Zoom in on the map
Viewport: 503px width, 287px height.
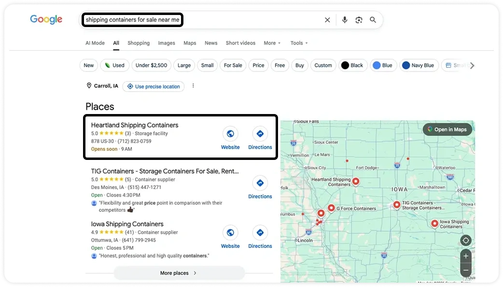pyautogui.click(x=466, y=256)
